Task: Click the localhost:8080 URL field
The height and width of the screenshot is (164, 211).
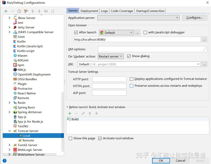Action: (137, 40)
